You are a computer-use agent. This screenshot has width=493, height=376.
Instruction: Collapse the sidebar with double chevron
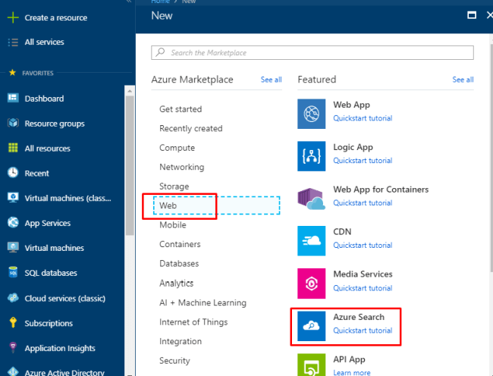coord(129,2)
